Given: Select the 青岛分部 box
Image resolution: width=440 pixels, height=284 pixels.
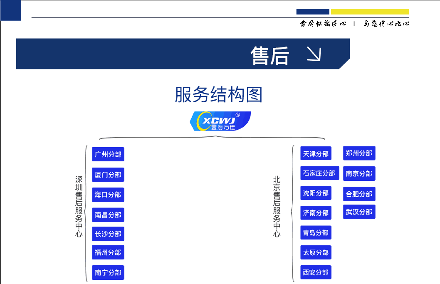Looking at the screenshot, I should [x=316, y=233].
